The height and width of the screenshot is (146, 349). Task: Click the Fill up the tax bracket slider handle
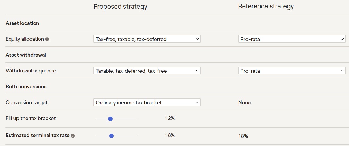pos(110,119)
